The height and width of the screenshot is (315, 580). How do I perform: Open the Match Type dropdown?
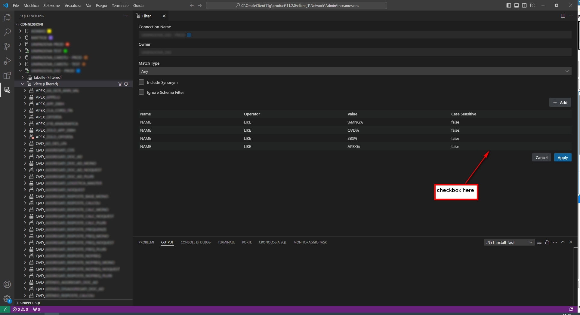[x=567, y=71]
